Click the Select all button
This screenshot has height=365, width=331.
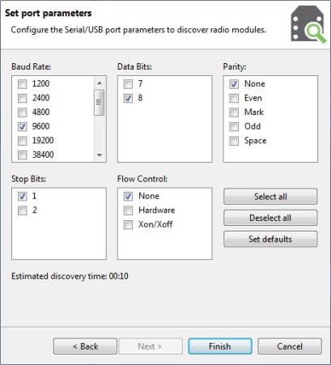270,197
